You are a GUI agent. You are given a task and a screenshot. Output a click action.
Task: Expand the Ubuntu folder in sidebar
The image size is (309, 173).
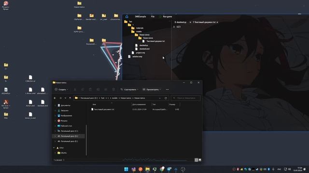point(55,153)
